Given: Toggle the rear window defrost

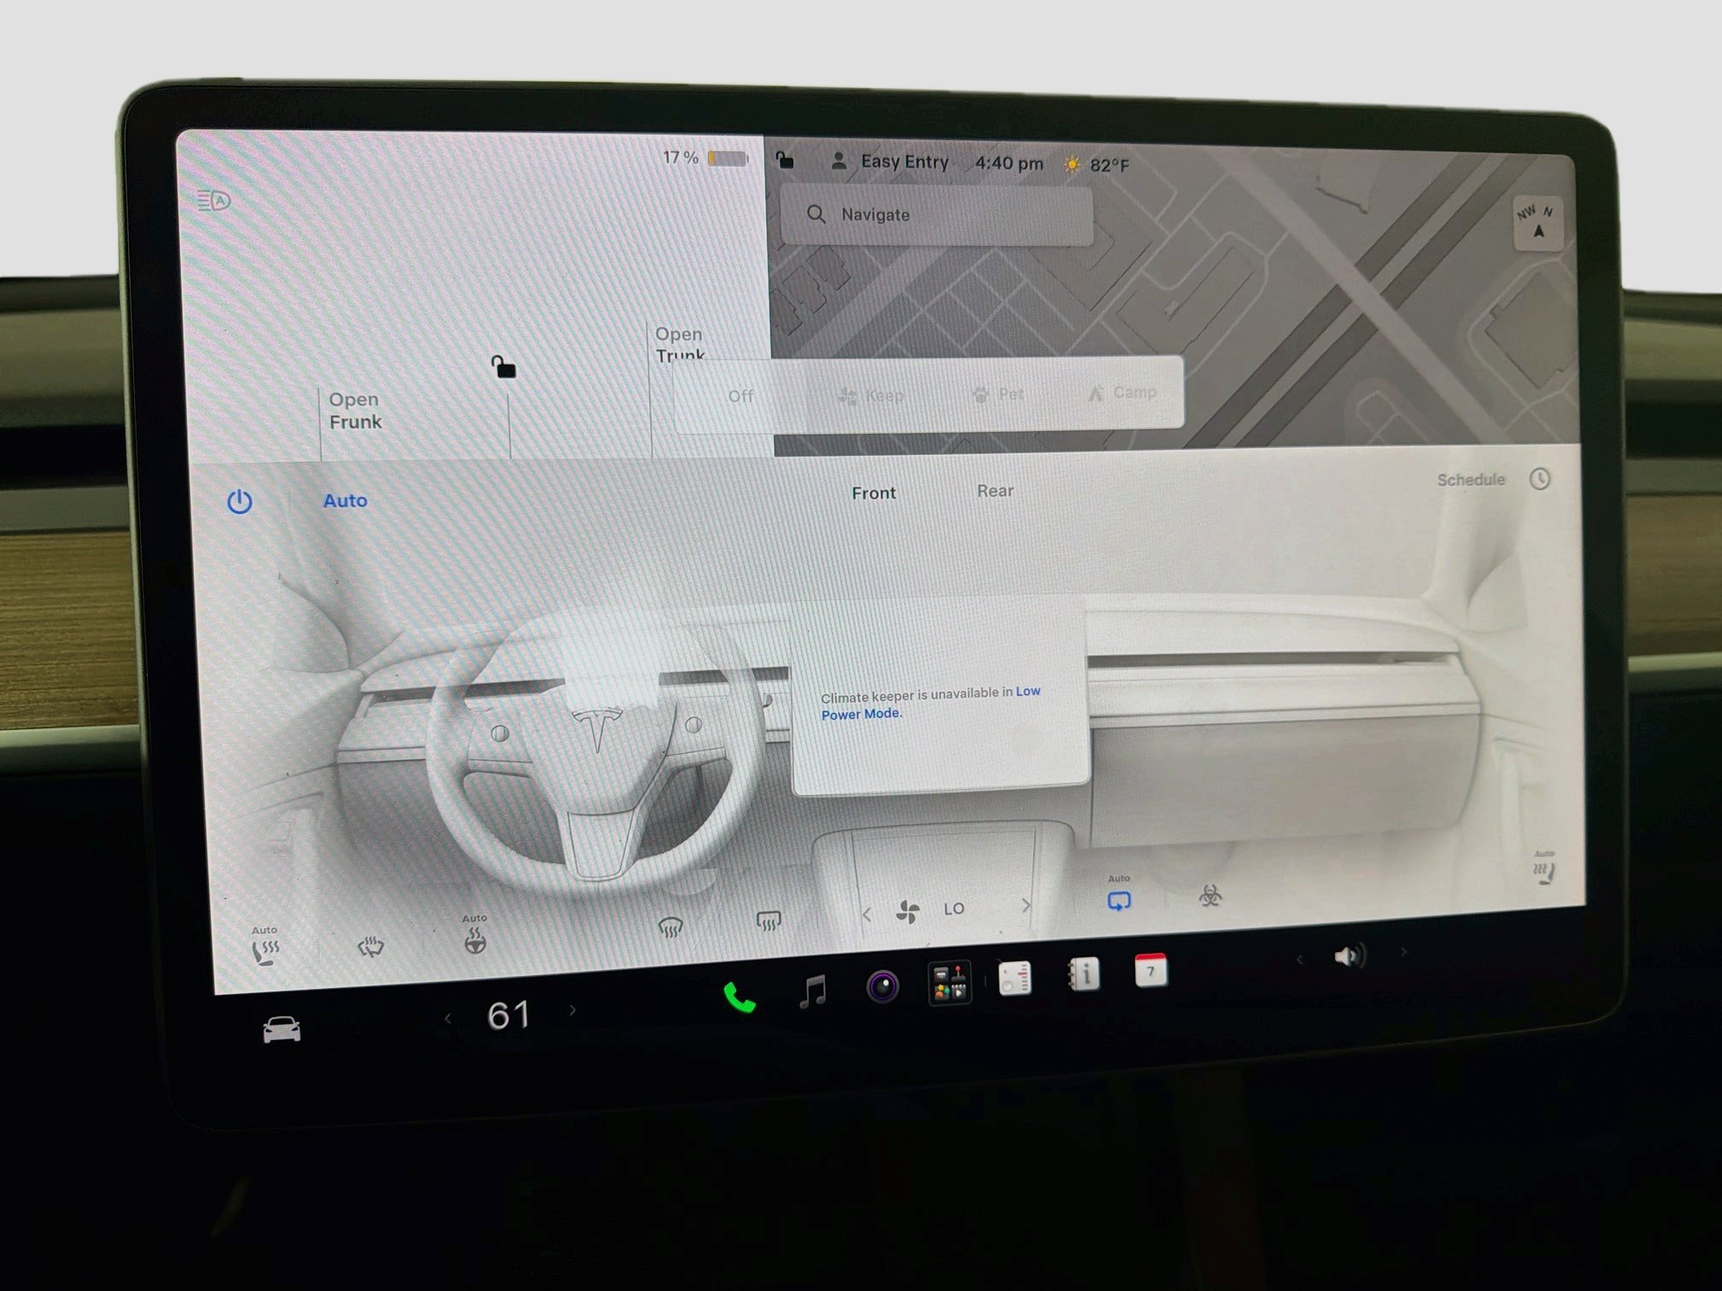Looking at the screenshot, I should click(x=768, y=920).
